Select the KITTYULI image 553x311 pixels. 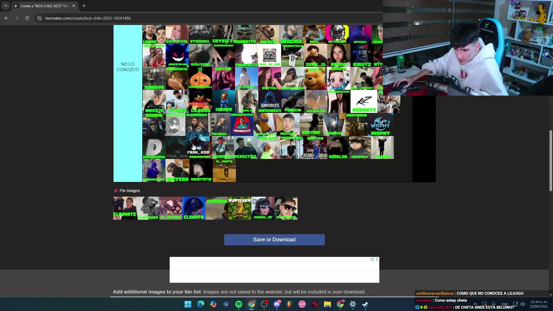click(x=269, y=79)
